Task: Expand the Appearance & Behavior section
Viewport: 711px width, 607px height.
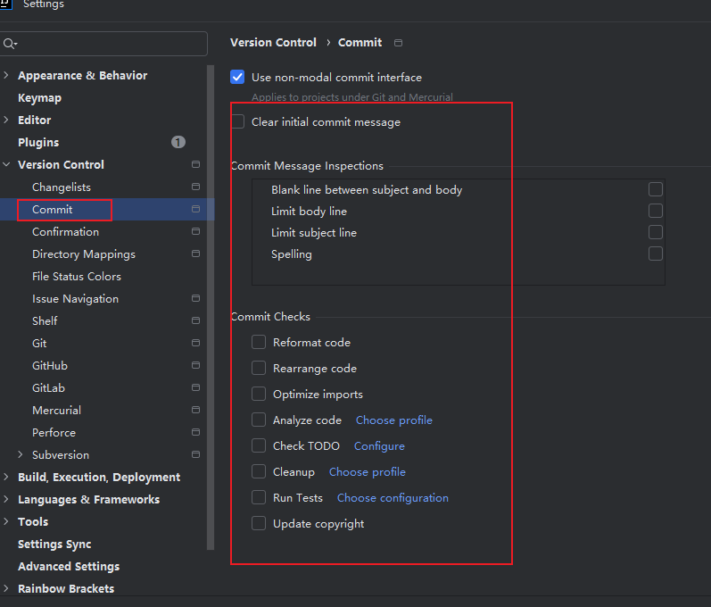Action: click(6, 75)
